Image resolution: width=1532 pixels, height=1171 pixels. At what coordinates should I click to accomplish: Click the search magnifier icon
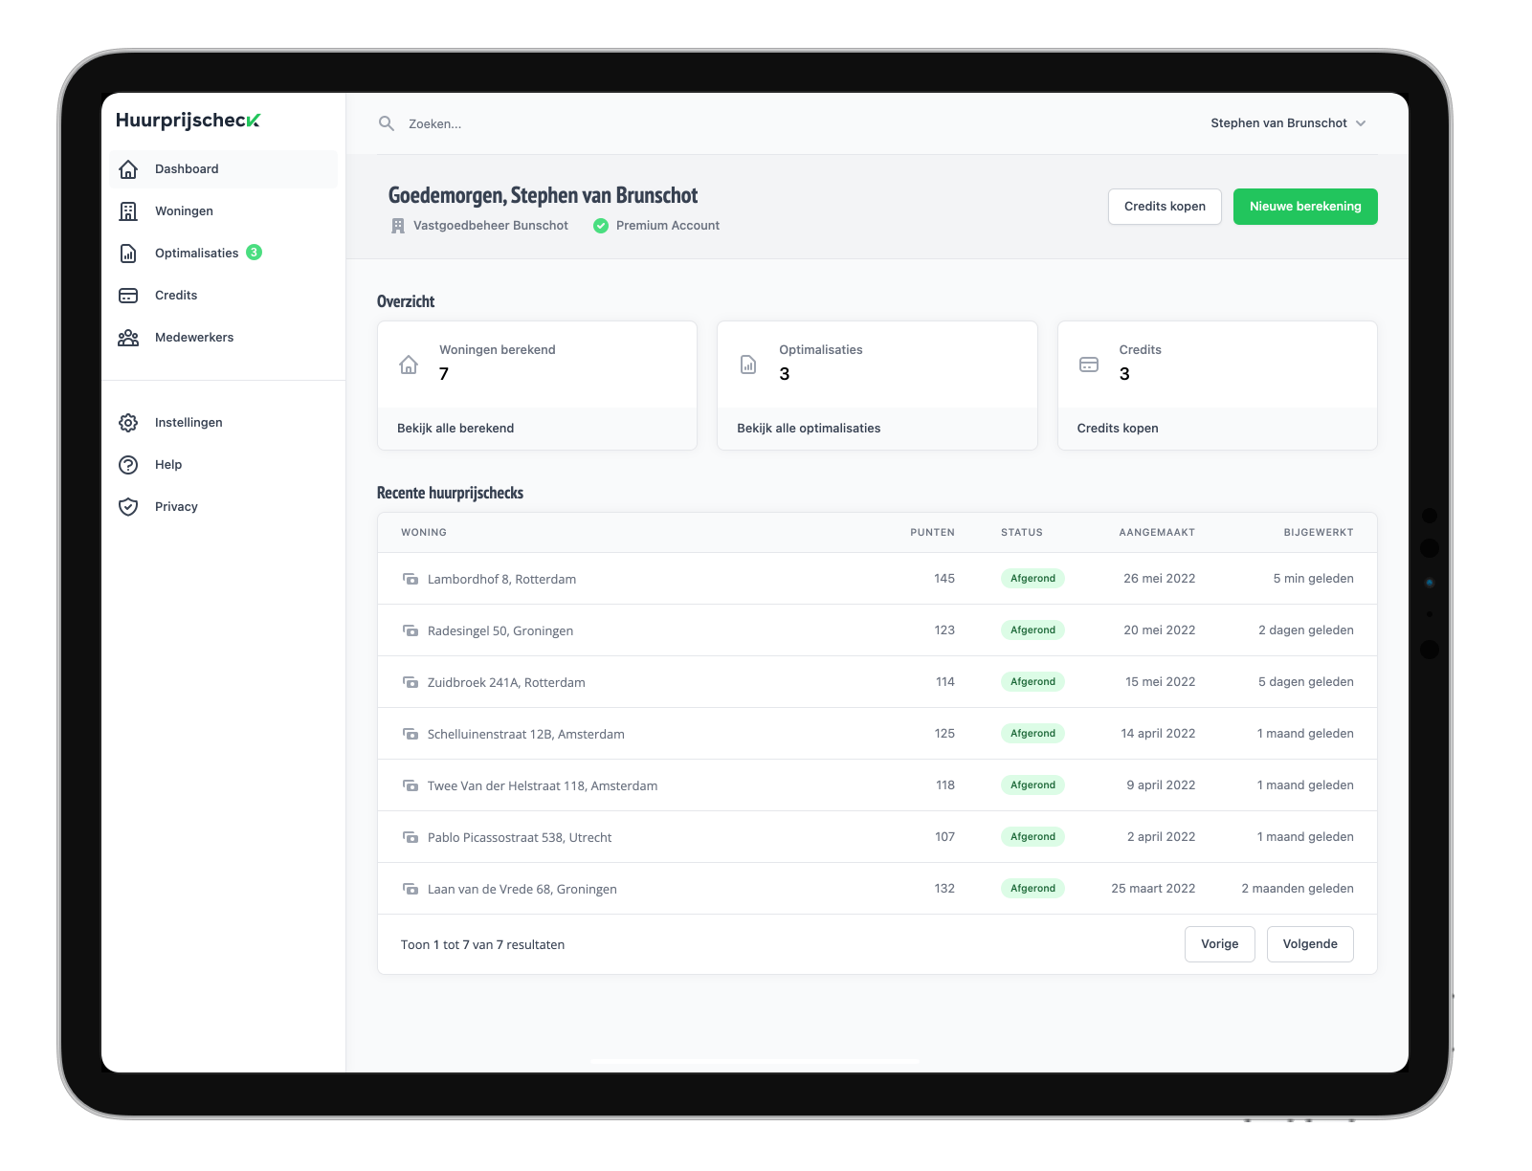(x=386, y=122)
